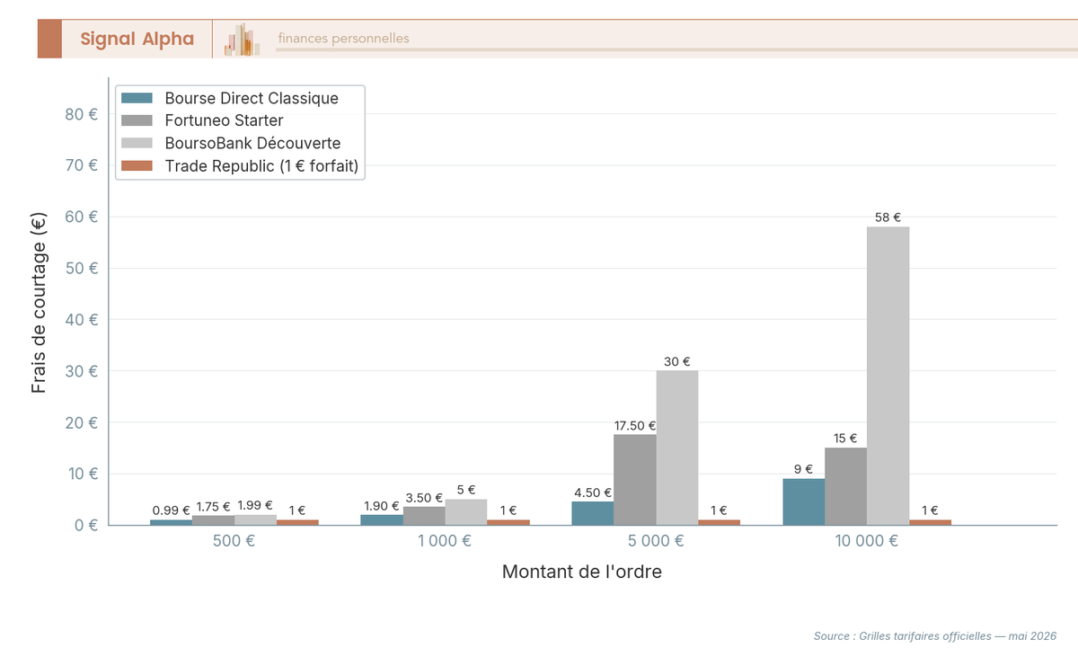Click the '1 000 €' x-axis tick label
Screen dimensions: 1078x648
tap(445, 541)
